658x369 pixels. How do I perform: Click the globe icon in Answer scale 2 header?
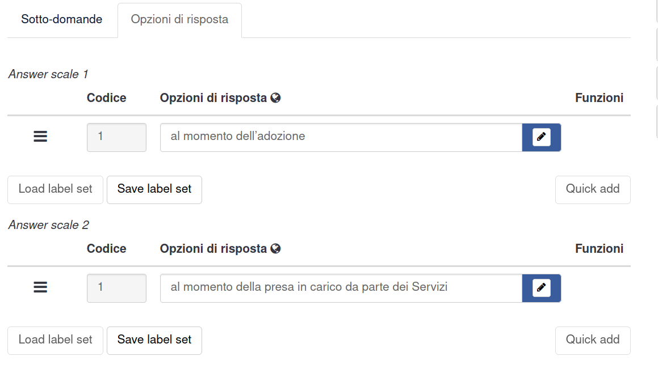(276, 249)
